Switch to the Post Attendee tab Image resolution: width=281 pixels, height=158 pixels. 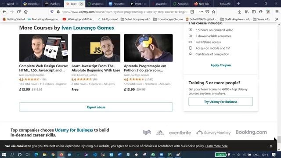(x=117, y=4)
